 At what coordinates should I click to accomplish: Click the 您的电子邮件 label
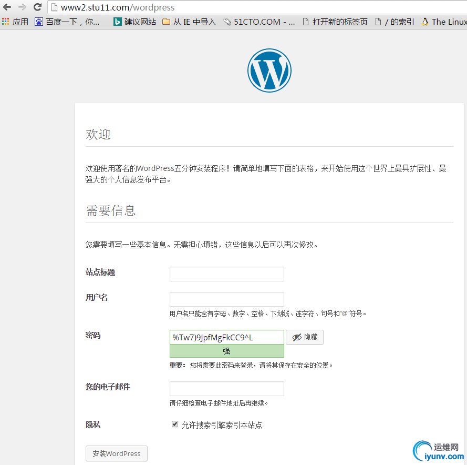pos(108,387)
